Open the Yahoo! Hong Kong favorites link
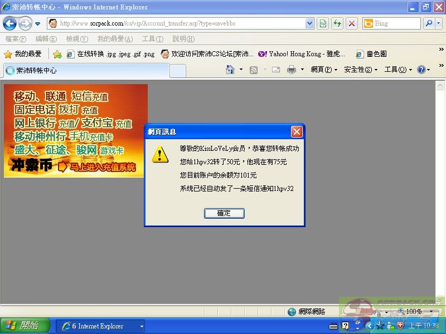 (x=302, y=54)
